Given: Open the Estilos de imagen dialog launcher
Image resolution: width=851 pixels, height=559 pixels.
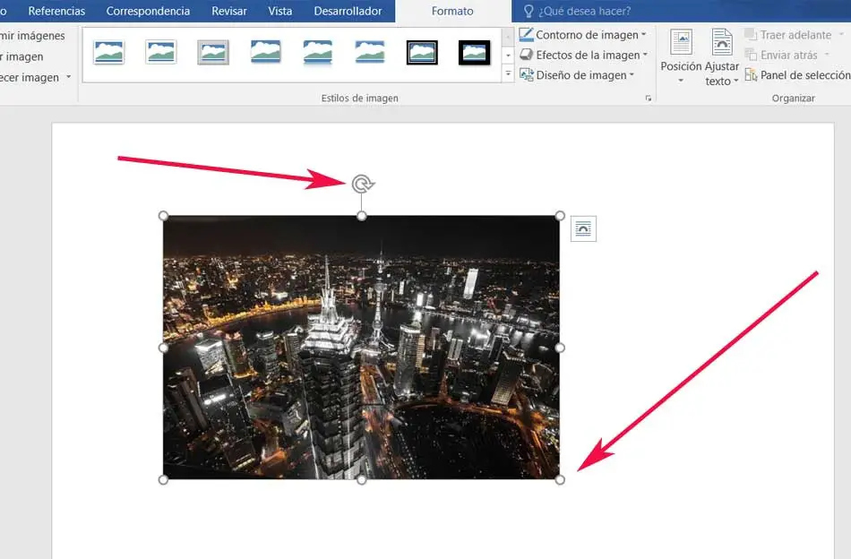Looking at the screenshot, I should pyautogui.click(x=648, y=99).
